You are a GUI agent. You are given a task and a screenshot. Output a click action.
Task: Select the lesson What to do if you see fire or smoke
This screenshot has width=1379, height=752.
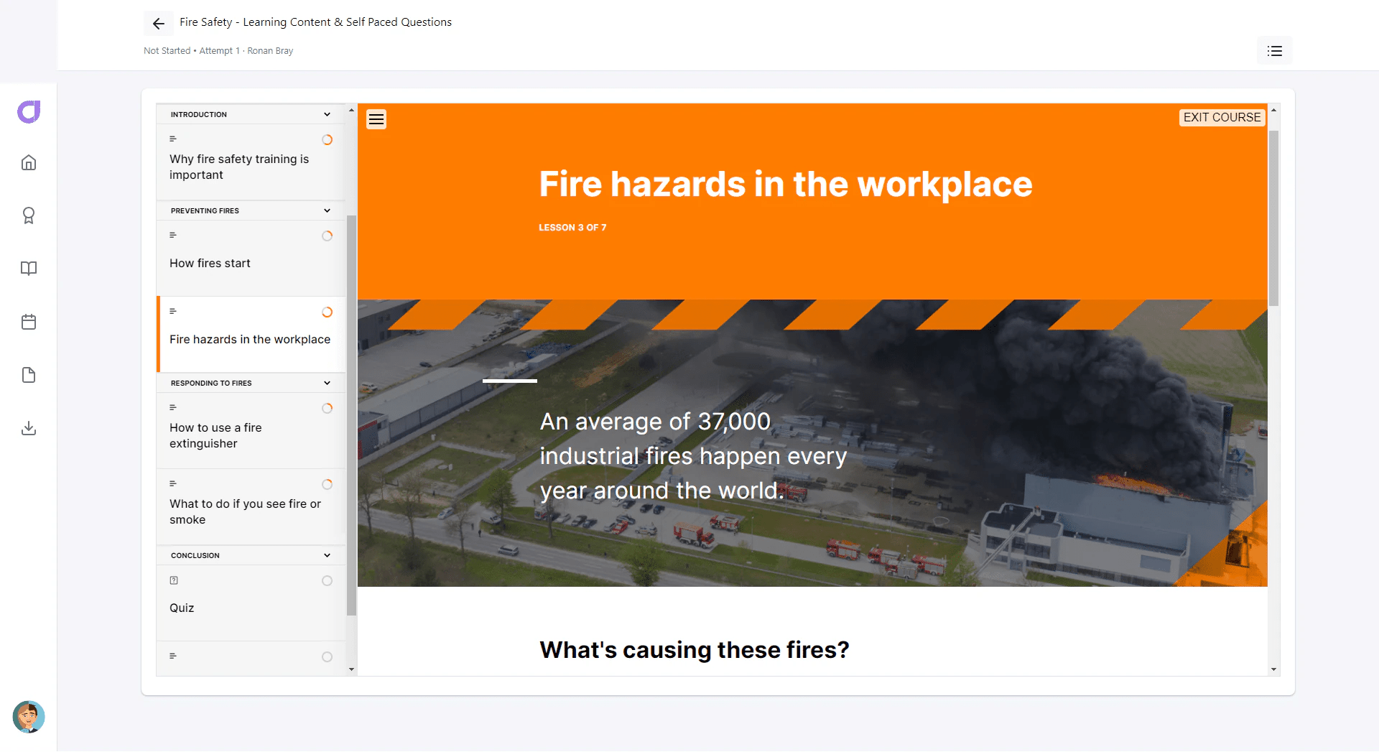(x=245, y=511)
